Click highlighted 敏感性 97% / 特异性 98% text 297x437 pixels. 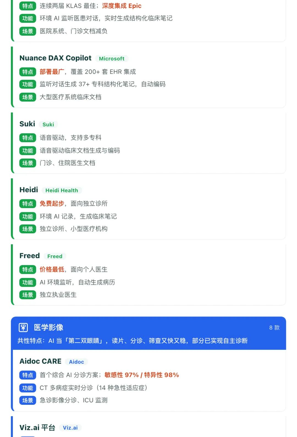(142, 375)
